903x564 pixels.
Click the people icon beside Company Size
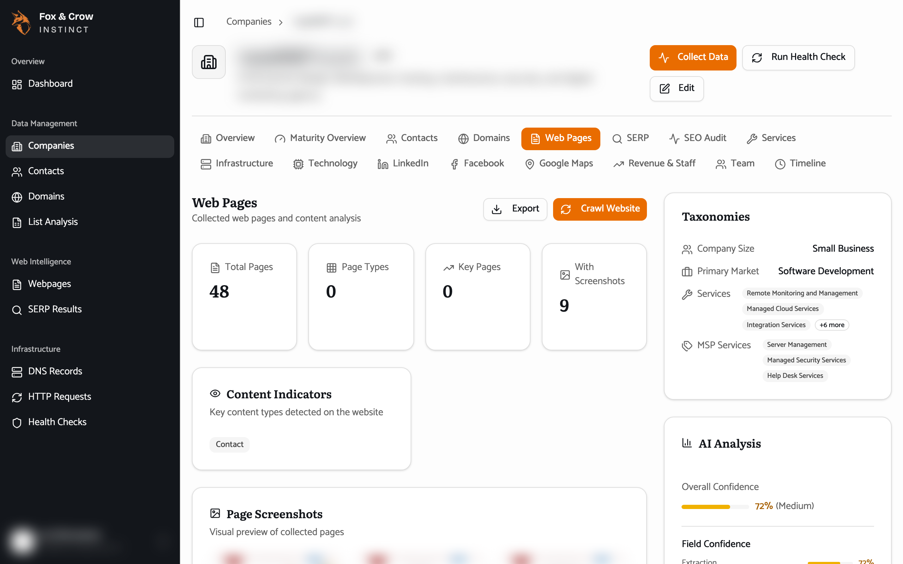[x=687, y=250]
